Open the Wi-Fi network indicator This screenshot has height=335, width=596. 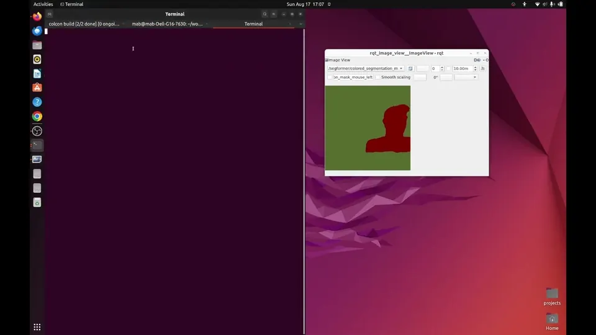[x=537, y=4]
